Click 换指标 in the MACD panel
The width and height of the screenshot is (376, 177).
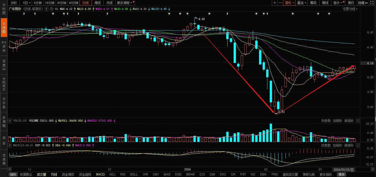point(349,145)
